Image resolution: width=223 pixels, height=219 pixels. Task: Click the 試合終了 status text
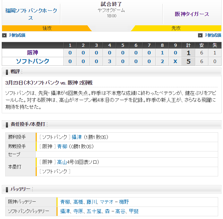point(111,4)
